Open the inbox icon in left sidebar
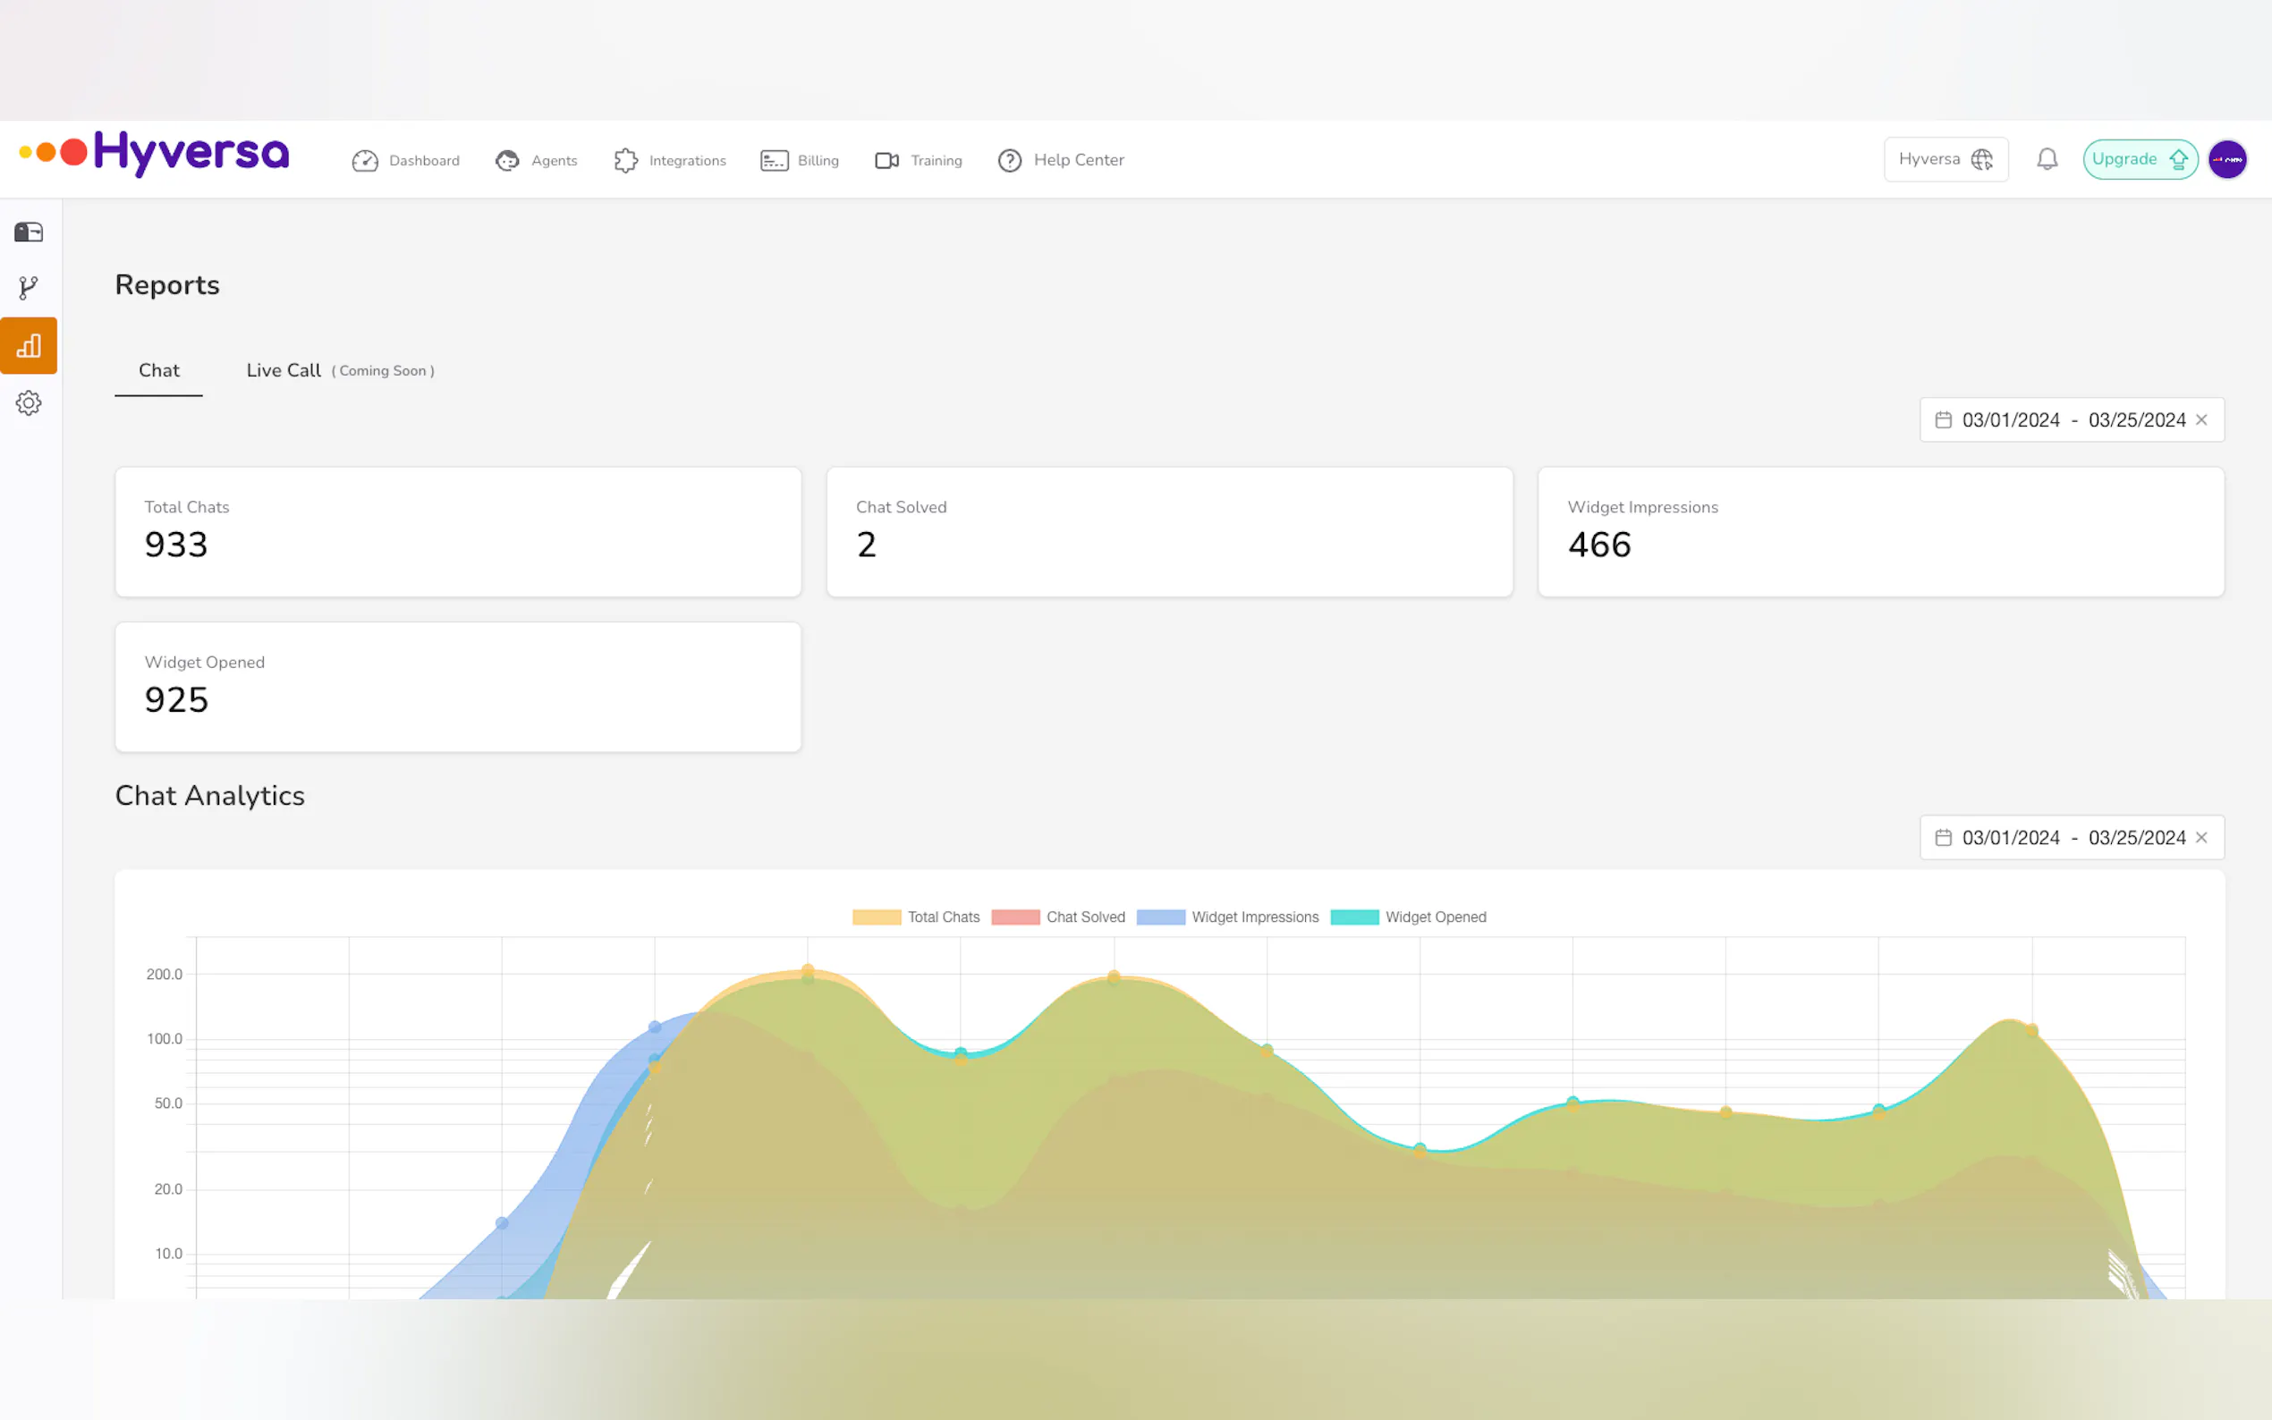Image resolution: width=2272 pixels, height=1420 pixels. pos(29,232)
